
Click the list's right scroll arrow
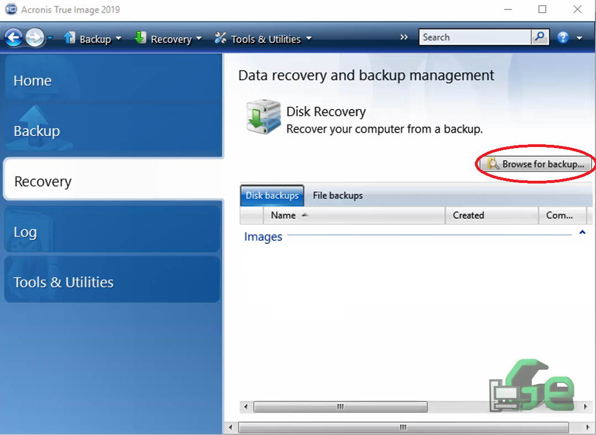(585, 407)
